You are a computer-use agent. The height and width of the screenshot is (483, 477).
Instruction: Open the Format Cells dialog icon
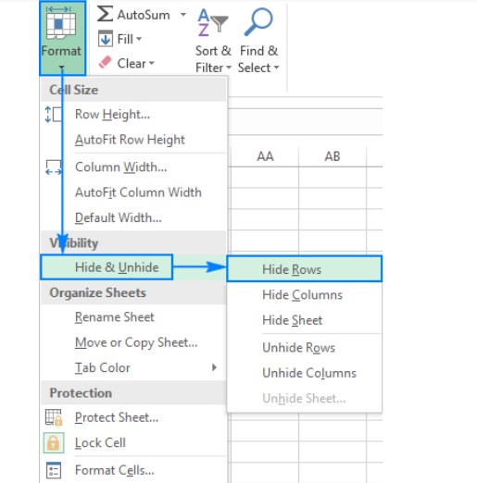click(54, 470)
